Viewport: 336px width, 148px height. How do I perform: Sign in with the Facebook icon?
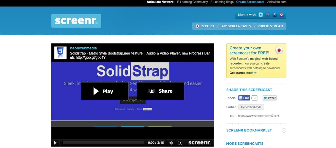(x=268, y=15)
